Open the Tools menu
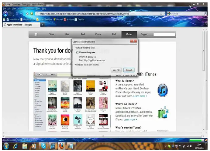This screenshot has width=210, height=151. (x=38, y=9)
